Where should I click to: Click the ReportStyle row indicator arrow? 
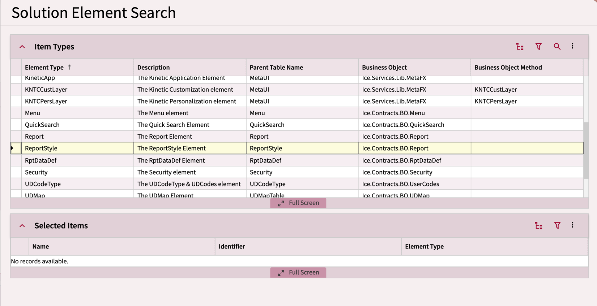pyautogui.click(x=12, y=148)
